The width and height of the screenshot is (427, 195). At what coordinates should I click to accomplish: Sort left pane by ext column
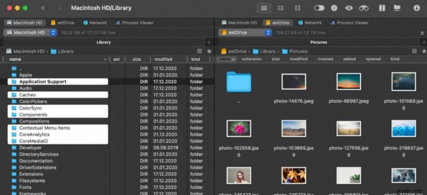pyautogui.click(x=117, y=59)
